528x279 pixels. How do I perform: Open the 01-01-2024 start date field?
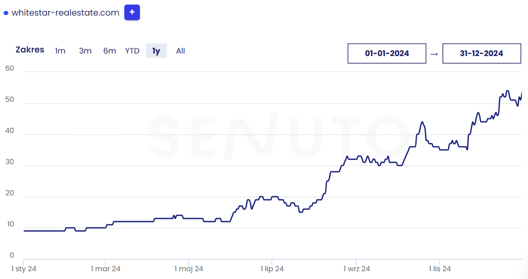(387, 54)
